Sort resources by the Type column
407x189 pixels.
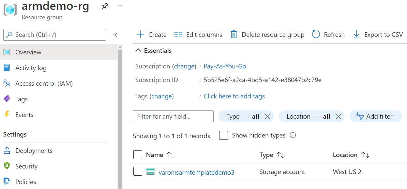point(281,155)
